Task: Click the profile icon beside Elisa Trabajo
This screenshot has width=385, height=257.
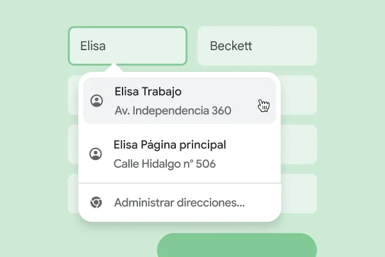Action: tap(97, 101)
